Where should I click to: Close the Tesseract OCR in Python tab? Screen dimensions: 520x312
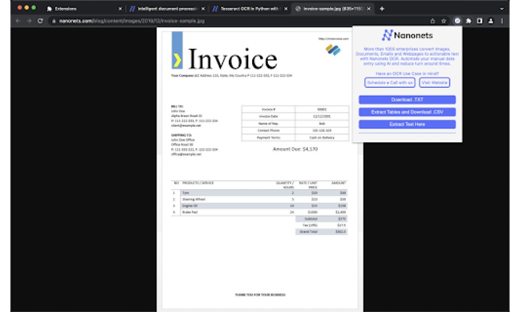tap(286, 9)
